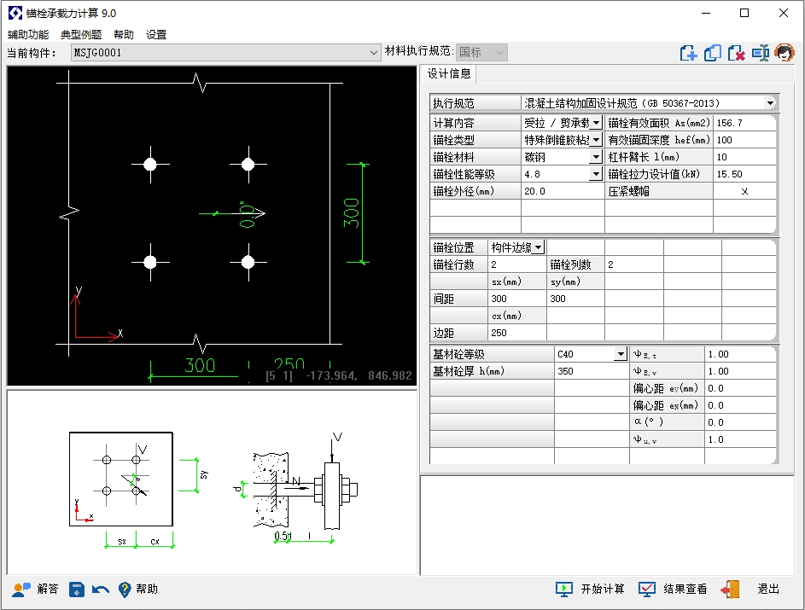Click the 开始计算 button

[x=590, y=590]
